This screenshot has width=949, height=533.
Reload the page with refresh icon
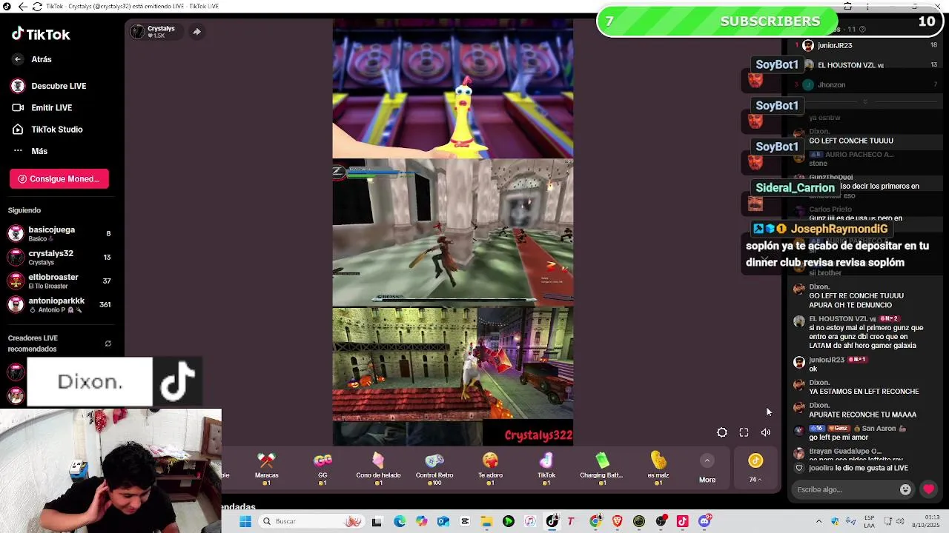click(37, 6)
